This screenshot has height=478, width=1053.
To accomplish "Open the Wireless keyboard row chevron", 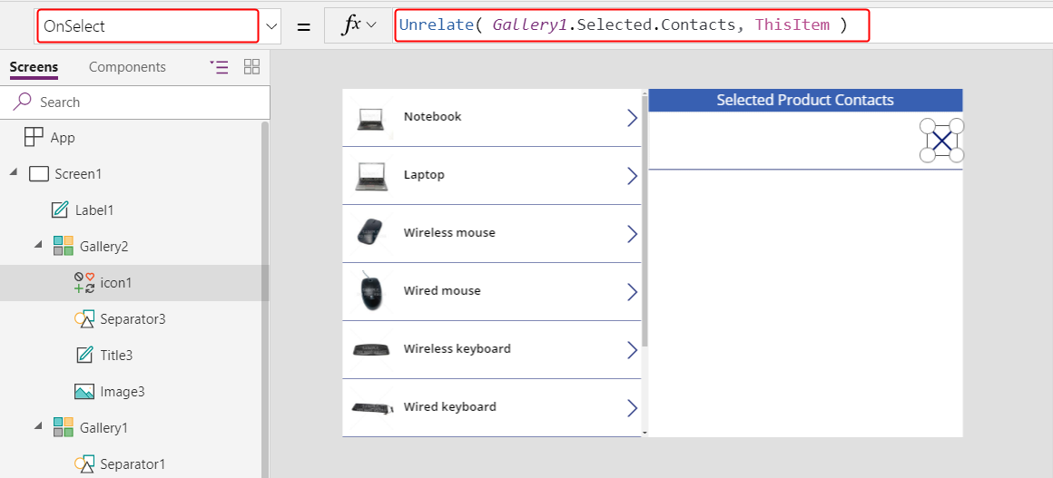I will coord(632,350).
